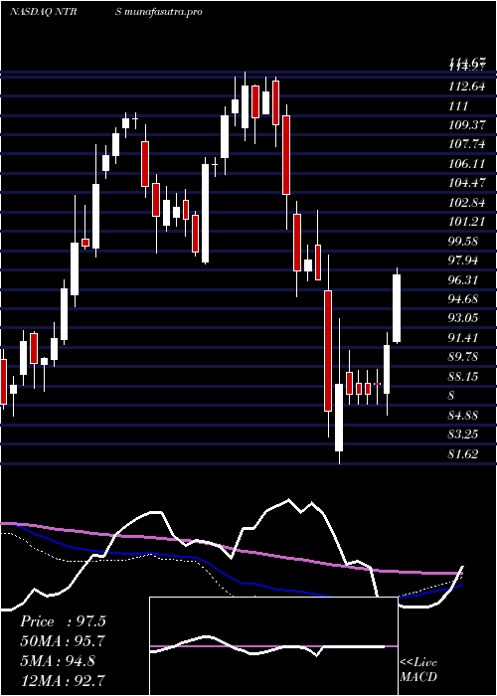This screenshot has height=696, width=497.
Task: Click the <<Live MACD label
Action: 418,669
